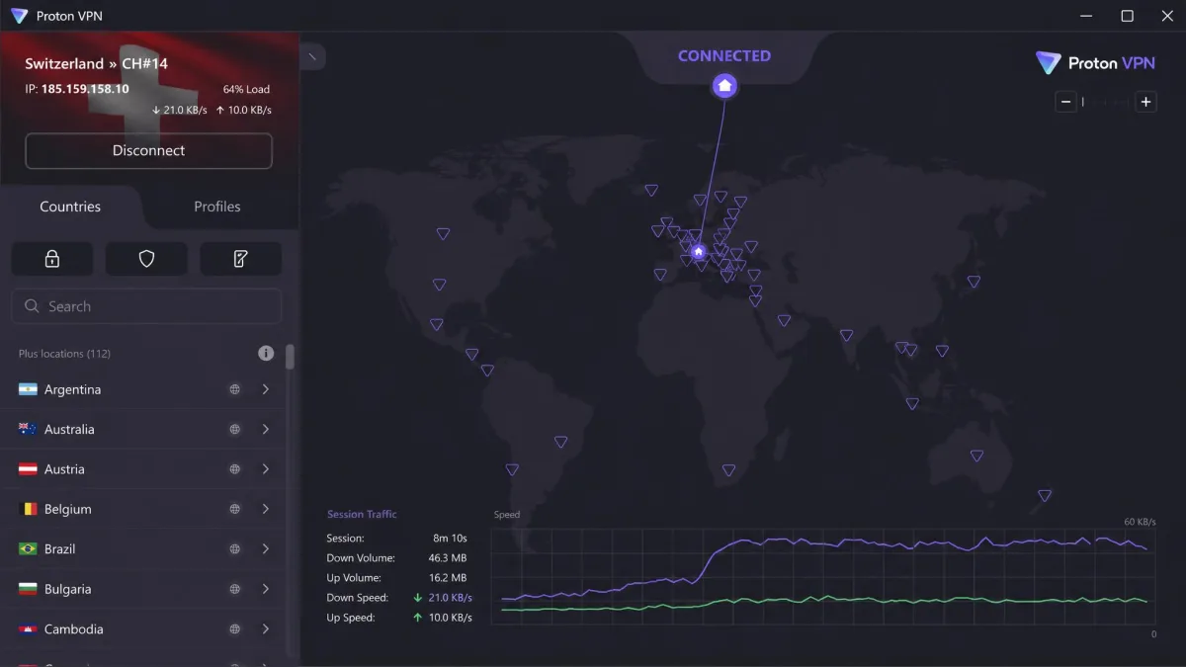
Task: Toggle the NetShield shield icon
Action: [146, 259]
